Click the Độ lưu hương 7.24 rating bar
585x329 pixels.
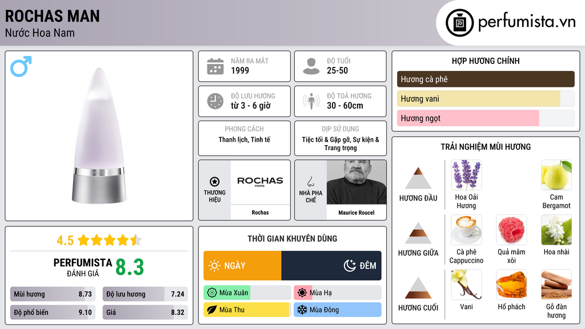click(145, 294)
